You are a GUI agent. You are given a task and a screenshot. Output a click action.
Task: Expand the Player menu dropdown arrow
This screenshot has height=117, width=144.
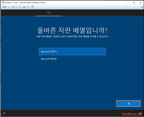click(9, 7)
